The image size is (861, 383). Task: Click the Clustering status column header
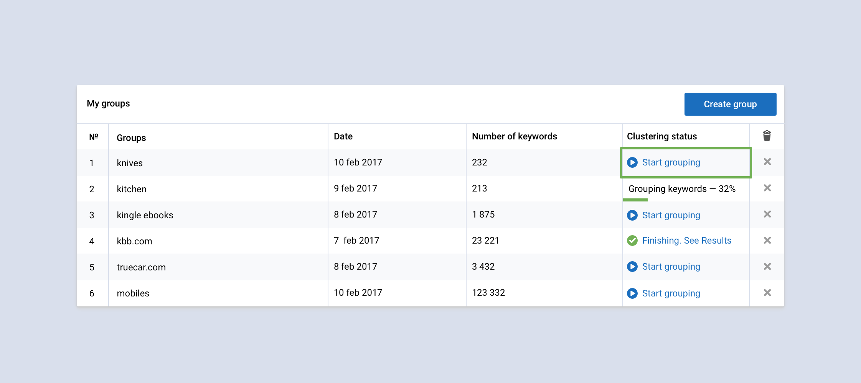point(662,136)
